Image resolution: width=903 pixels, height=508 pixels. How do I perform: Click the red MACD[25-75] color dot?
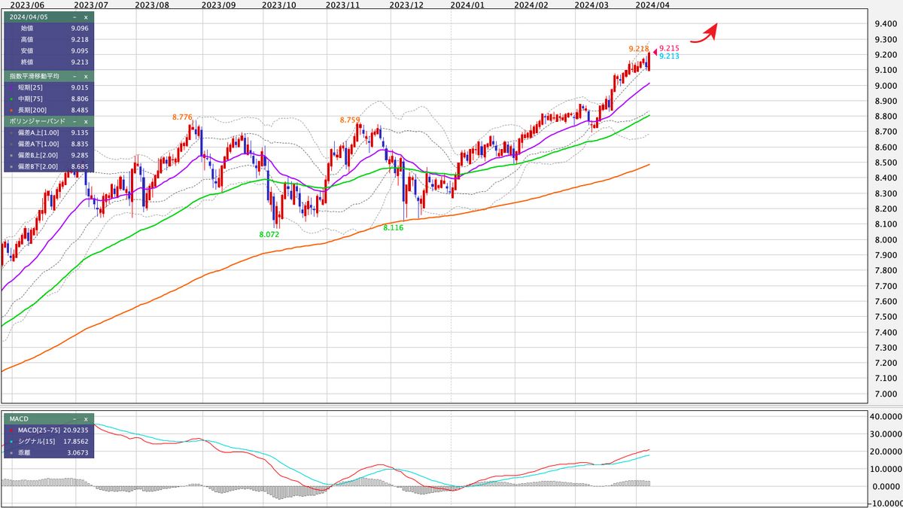click(x=11, y=430)
